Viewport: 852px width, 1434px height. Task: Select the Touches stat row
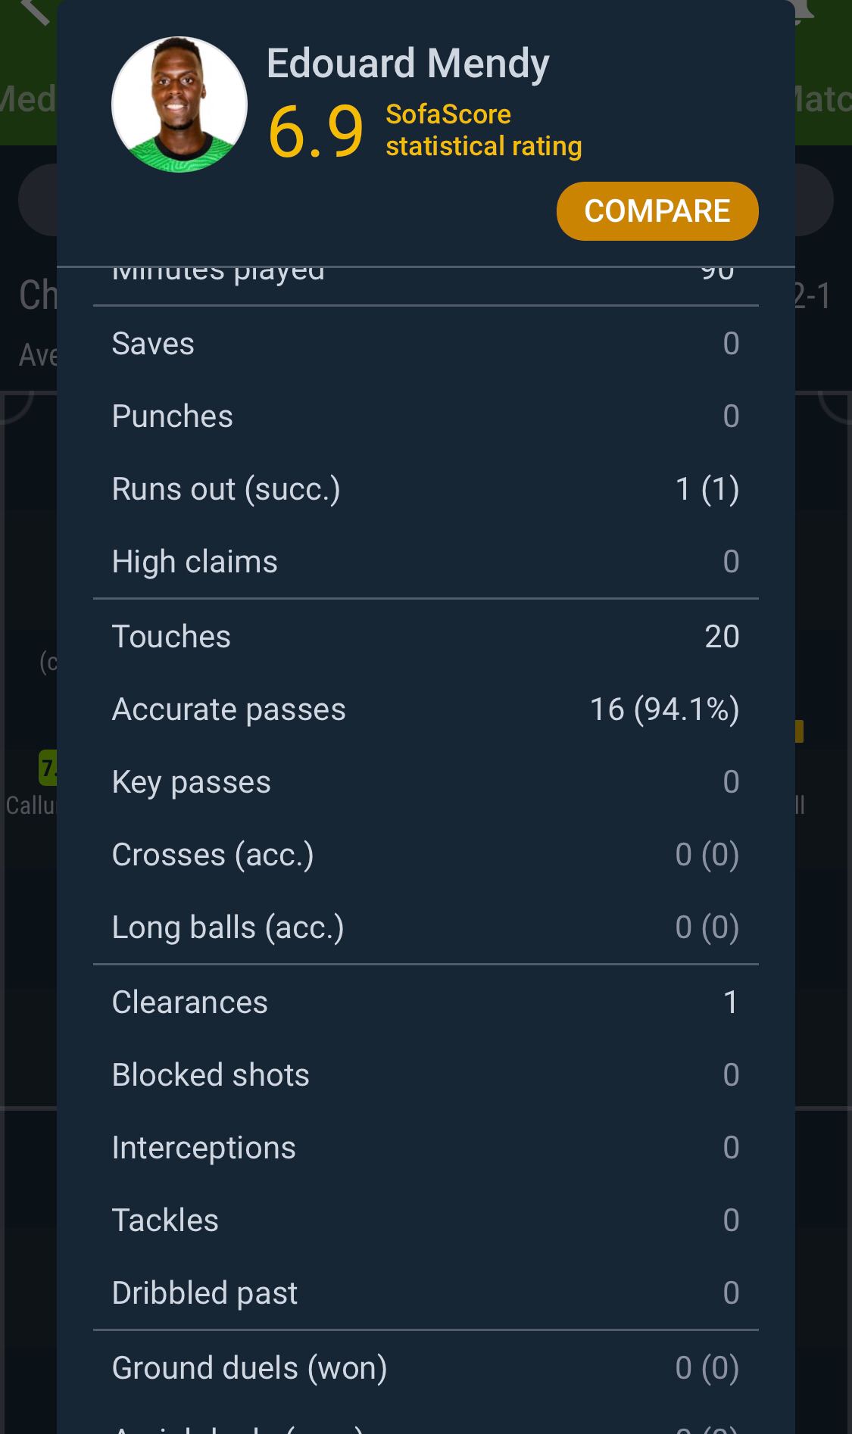point(426,637)
